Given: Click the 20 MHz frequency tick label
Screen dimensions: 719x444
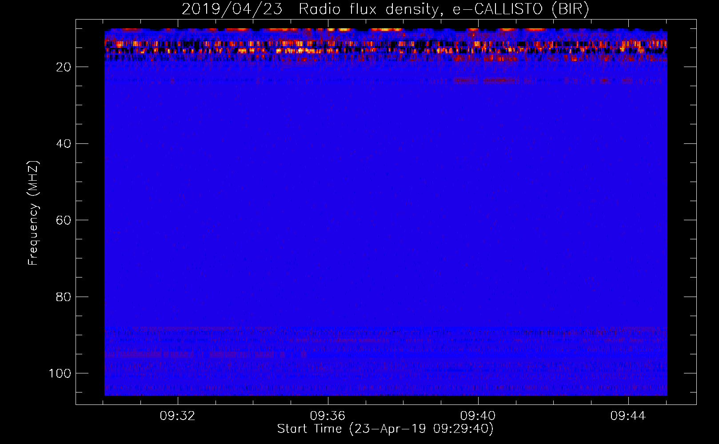Looking at the screenshot, I should [x=64, y=67].
